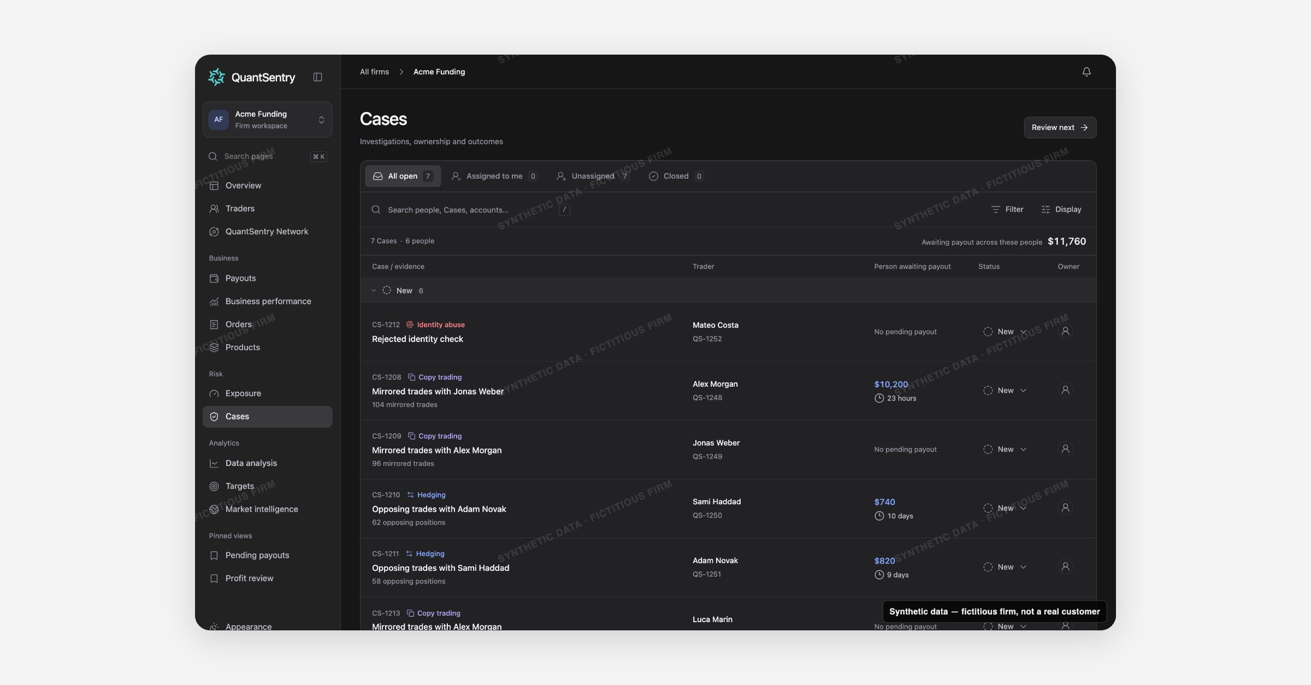Screen dimensions: 1311x685
Task: Assign owner for Alex Morgan case
Action: point(1065,390)
